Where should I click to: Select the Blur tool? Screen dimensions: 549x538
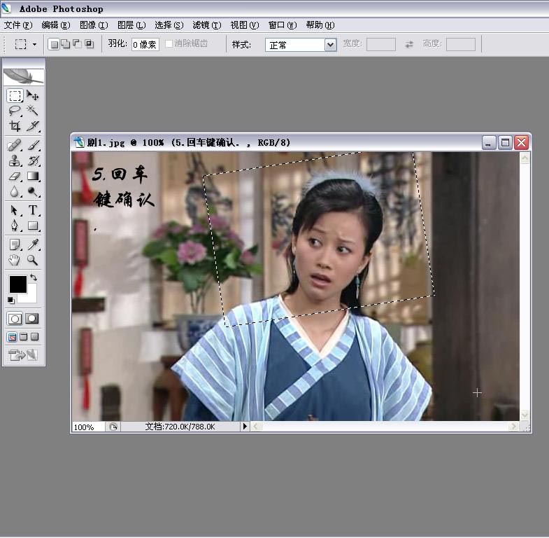pyautogui.click(x=15, y=191)
